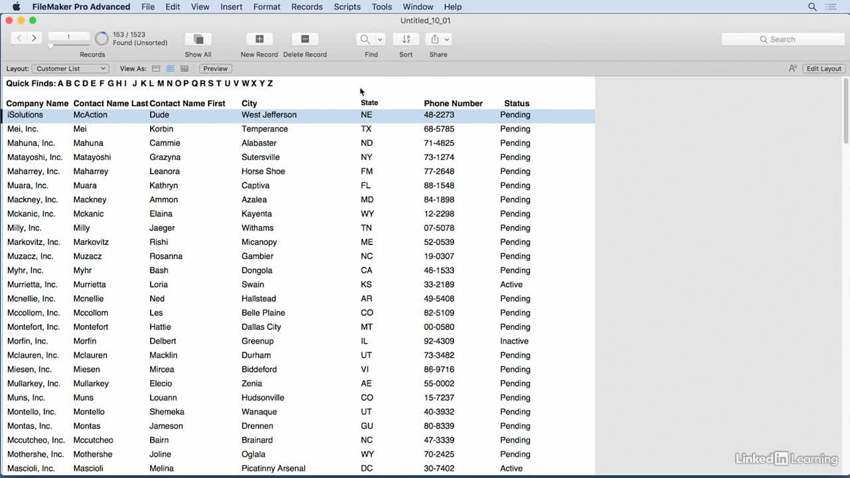Image resolution: width=850 pixels, height=478 pixels.
Task: Click the Delete Record icon
Action: click(x=305, y=39)
